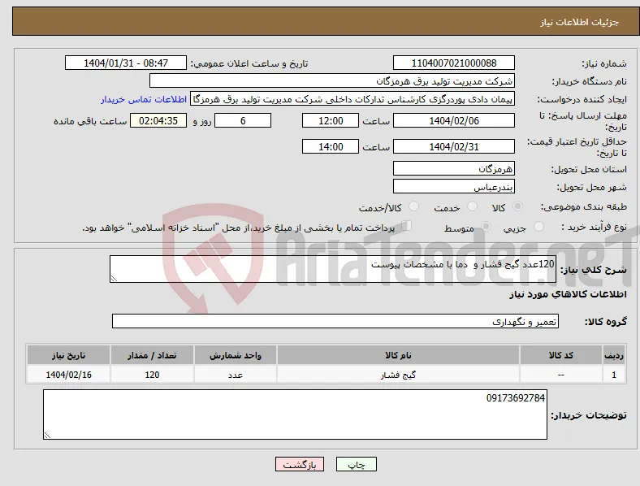The width and height of the screenshot is (640, 486).
Task: Click the اطلاعات کالاهای مورد نیاز section heading
Action: coord(568,294)
